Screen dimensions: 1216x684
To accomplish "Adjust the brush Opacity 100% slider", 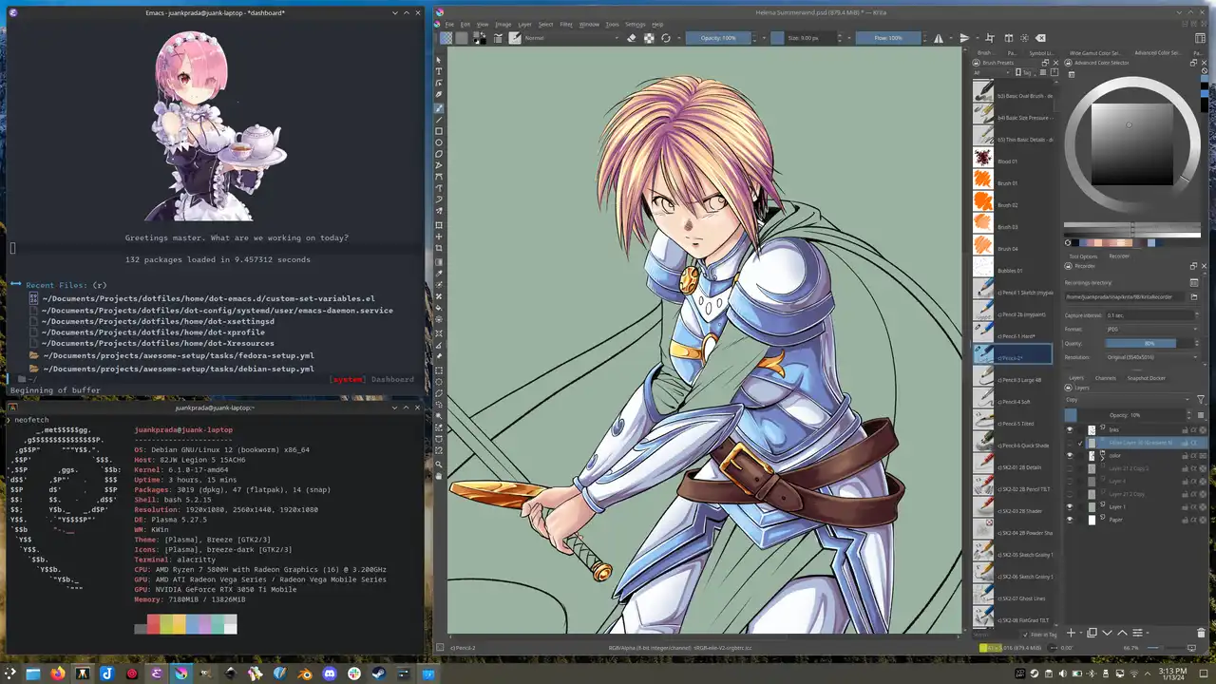I will click(x=718, y=38).
